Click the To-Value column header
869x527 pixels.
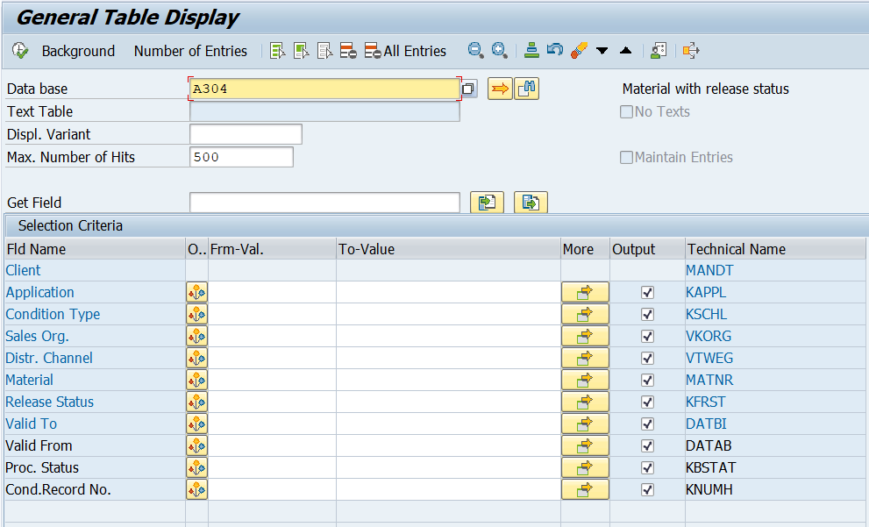point(448,249)
